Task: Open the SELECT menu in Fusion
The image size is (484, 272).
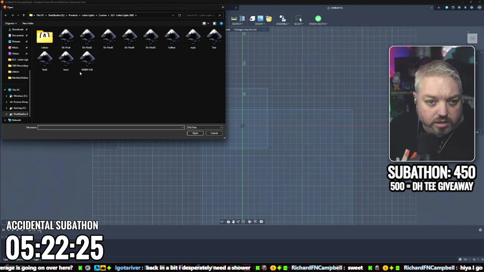Action: (x=299, y=24)
